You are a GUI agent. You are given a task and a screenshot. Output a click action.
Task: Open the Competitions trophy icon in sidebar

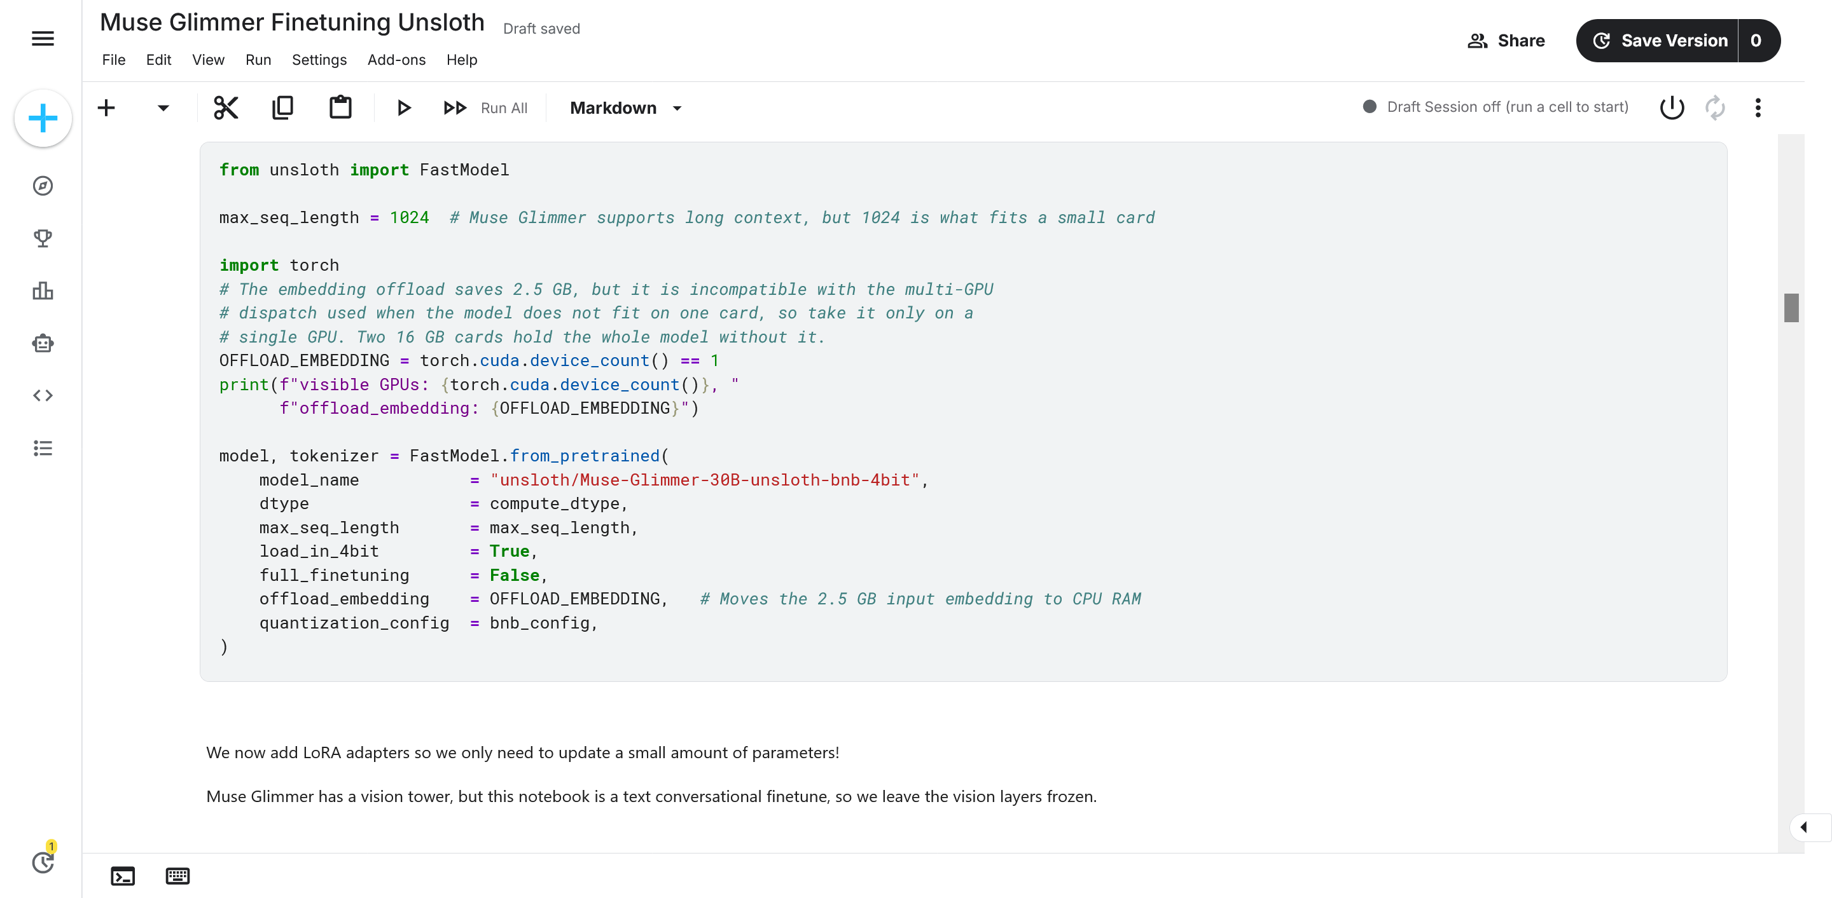point(43,238)
